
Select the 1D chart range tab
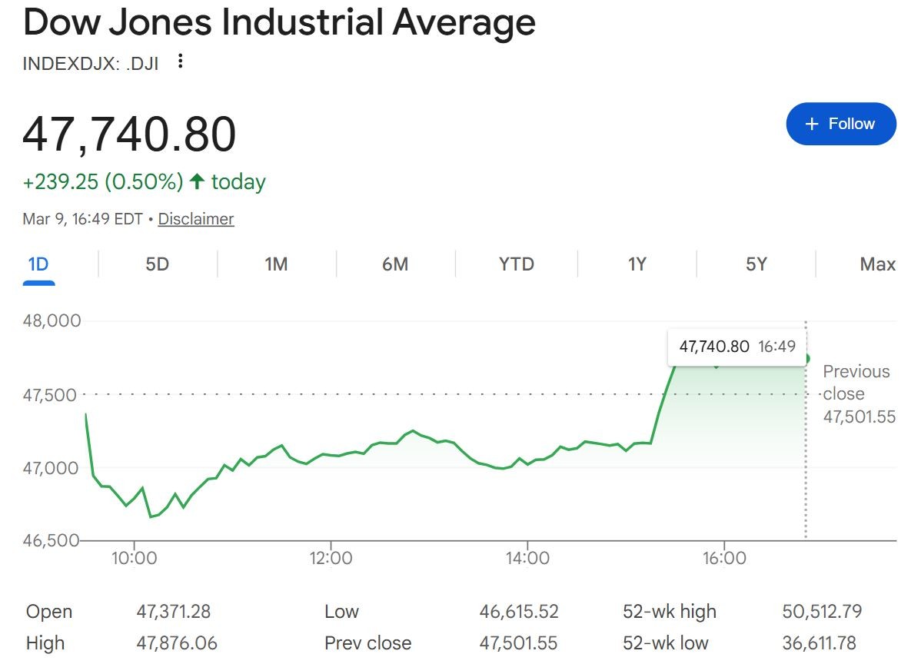[x=38, y=264]
